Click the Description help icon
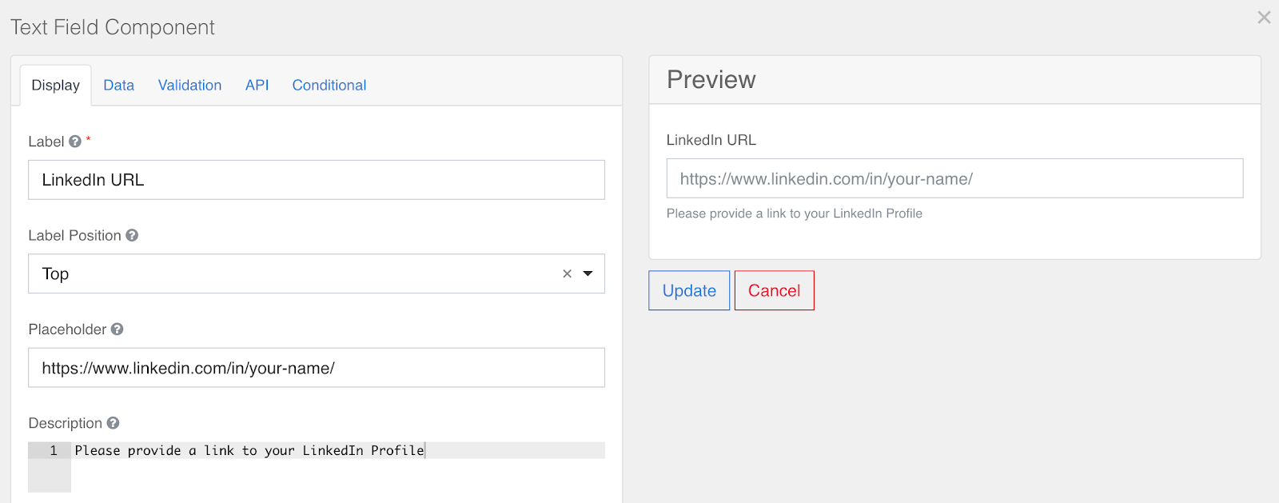 (113, 423)
